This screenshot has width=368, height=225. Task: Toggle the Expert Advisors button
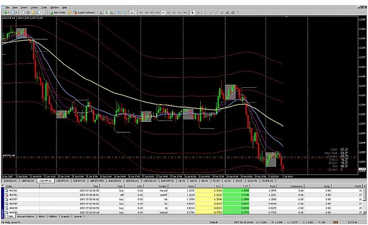coord(84,12)
